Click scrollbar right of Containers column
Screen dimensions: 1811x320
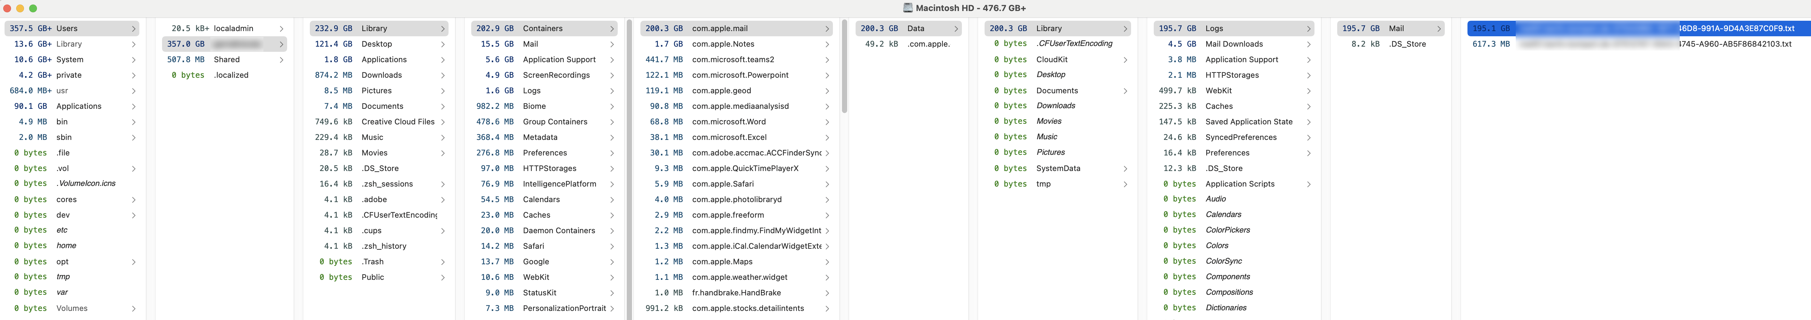click(x=628, y=169)
